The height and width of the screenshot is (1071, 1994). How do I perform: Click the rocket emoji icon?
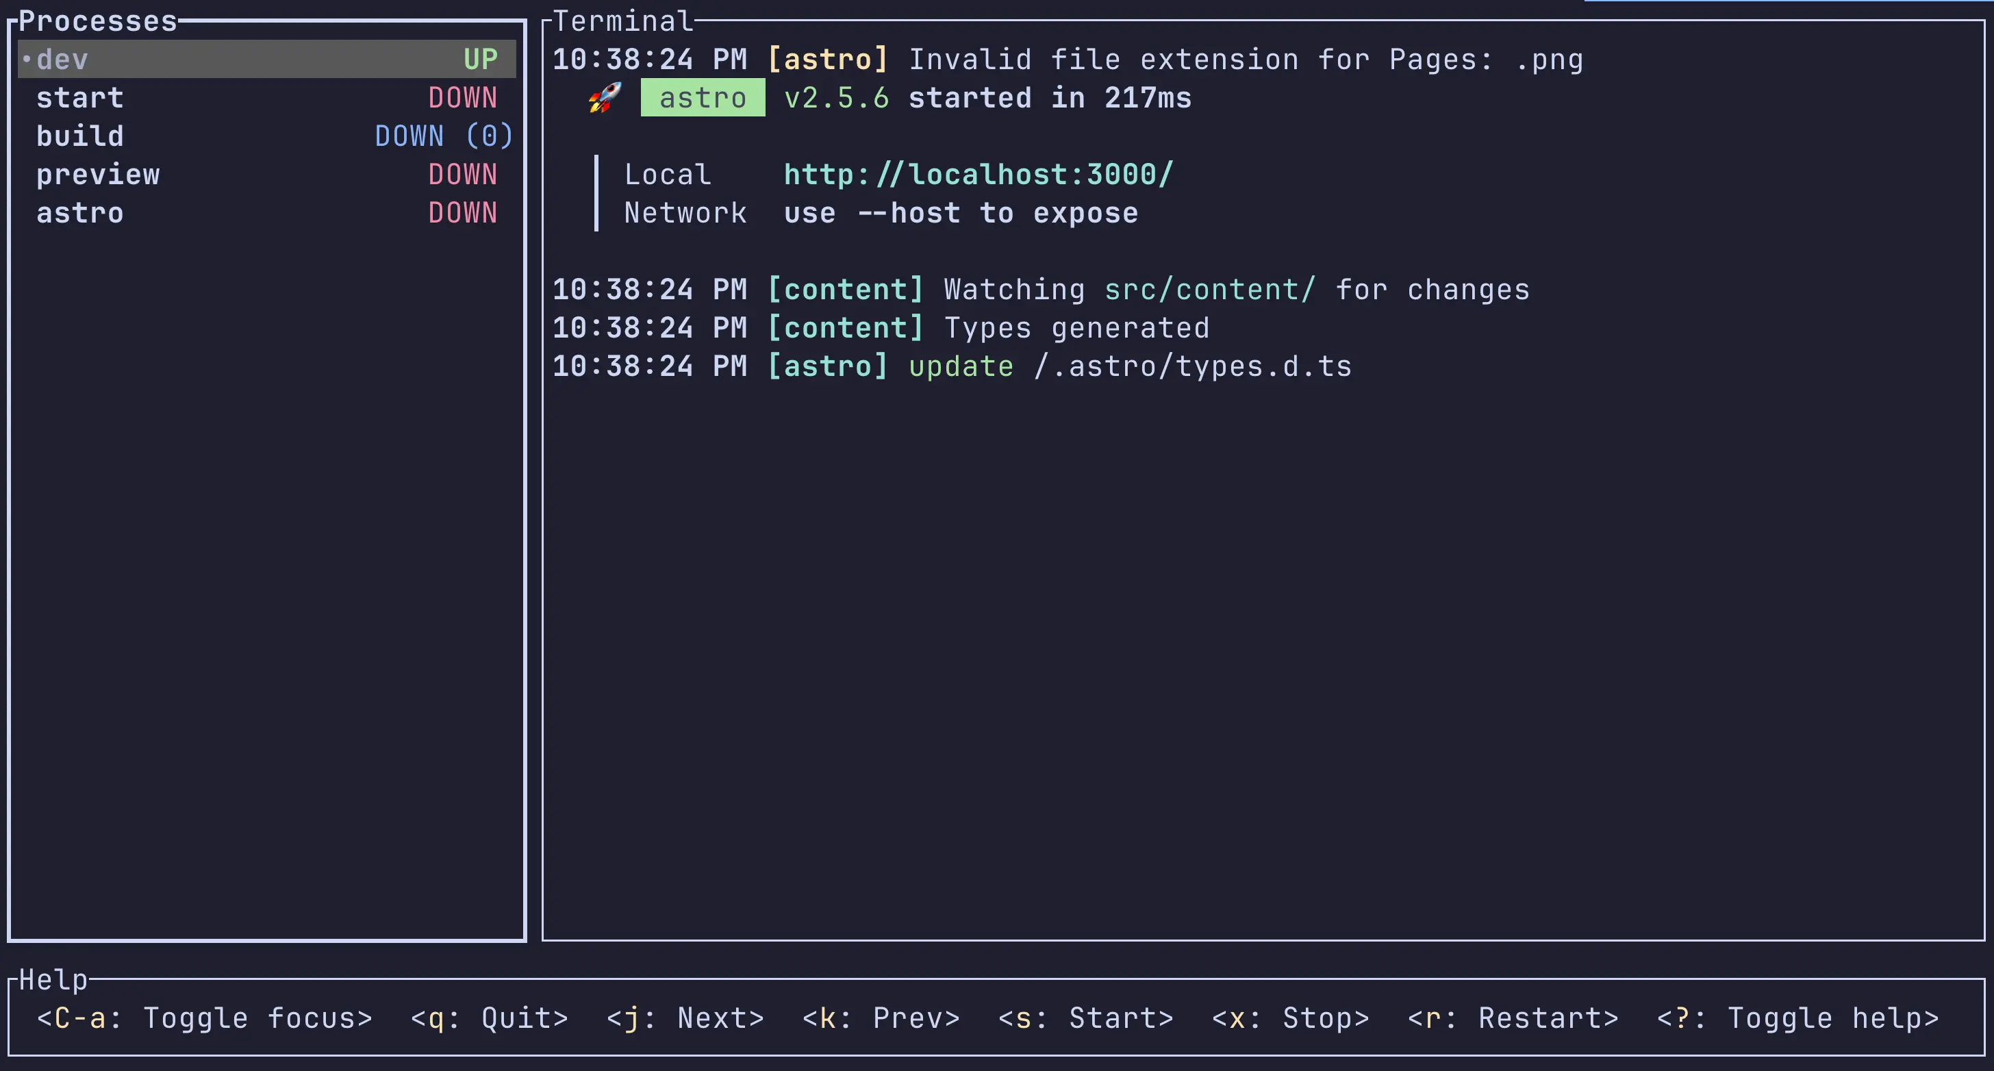[x=605, y=99]
